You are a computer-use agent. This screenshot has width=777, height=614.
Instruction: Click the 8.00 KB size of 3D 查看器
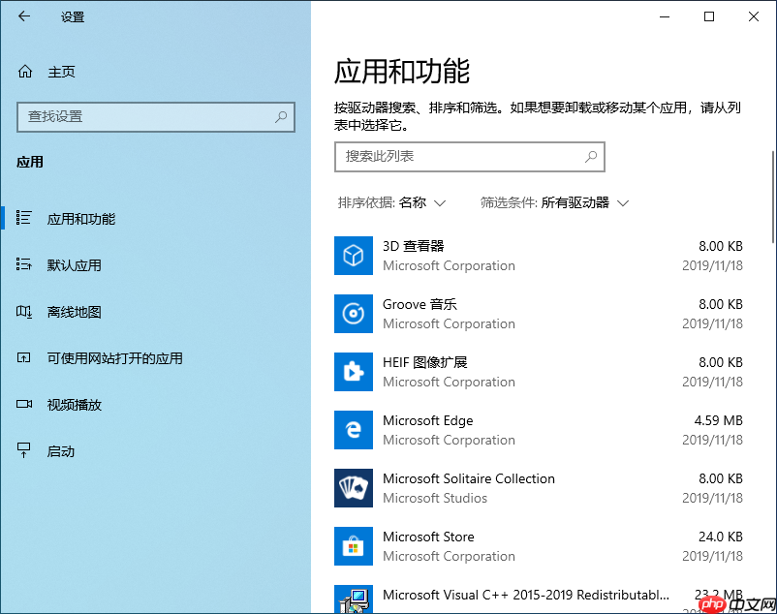pyautogui.click(x=721, y=246)
